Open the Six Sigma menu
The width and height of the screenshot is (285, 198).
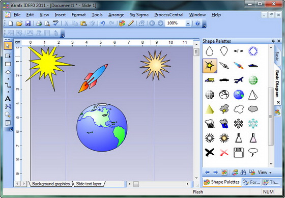coord(139,15)
